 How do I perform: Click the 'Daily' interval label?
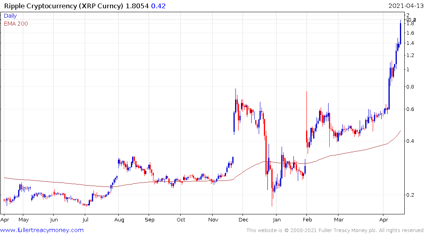coord(10,16)
